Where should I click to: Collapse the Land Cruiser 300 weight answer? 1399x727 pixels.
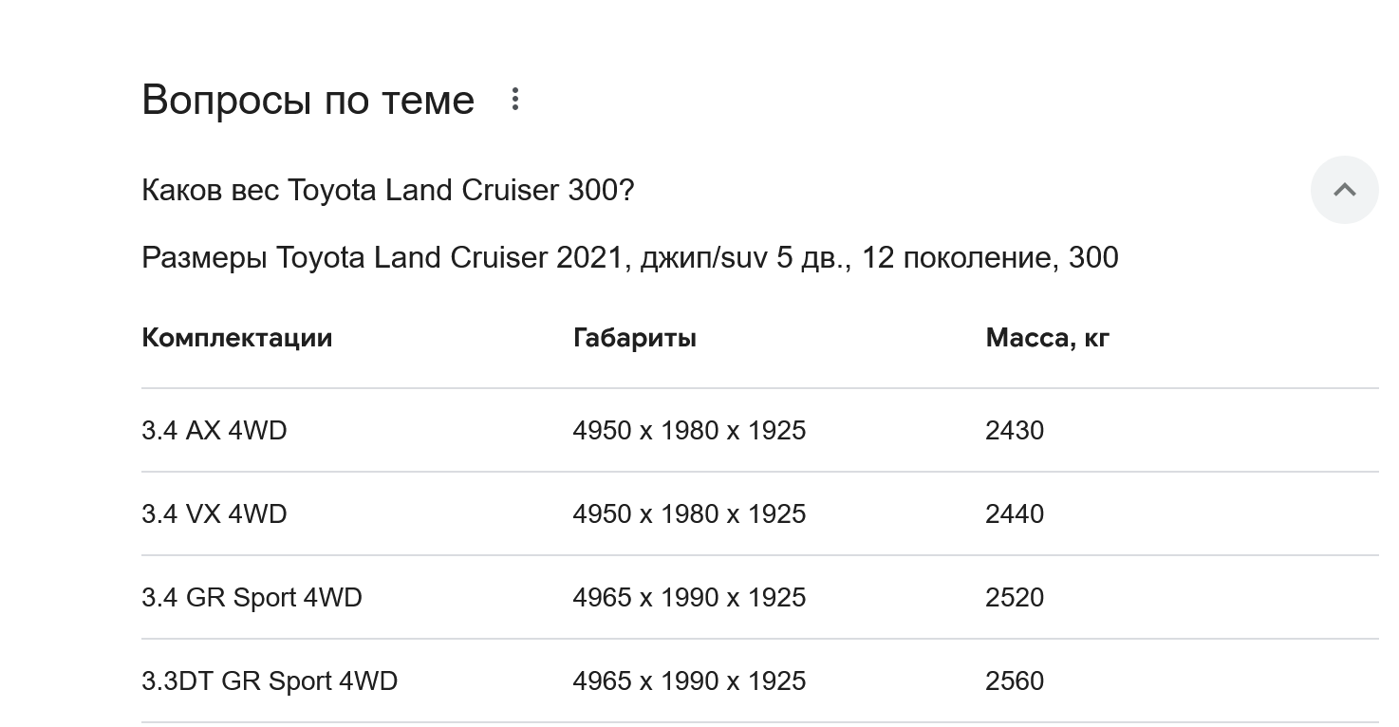(x=1344, y=190)
